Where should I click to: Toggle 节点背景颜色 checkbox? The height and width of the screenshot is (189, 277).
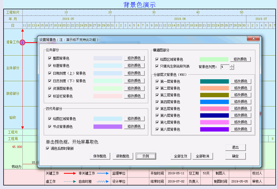coord(50,127)
